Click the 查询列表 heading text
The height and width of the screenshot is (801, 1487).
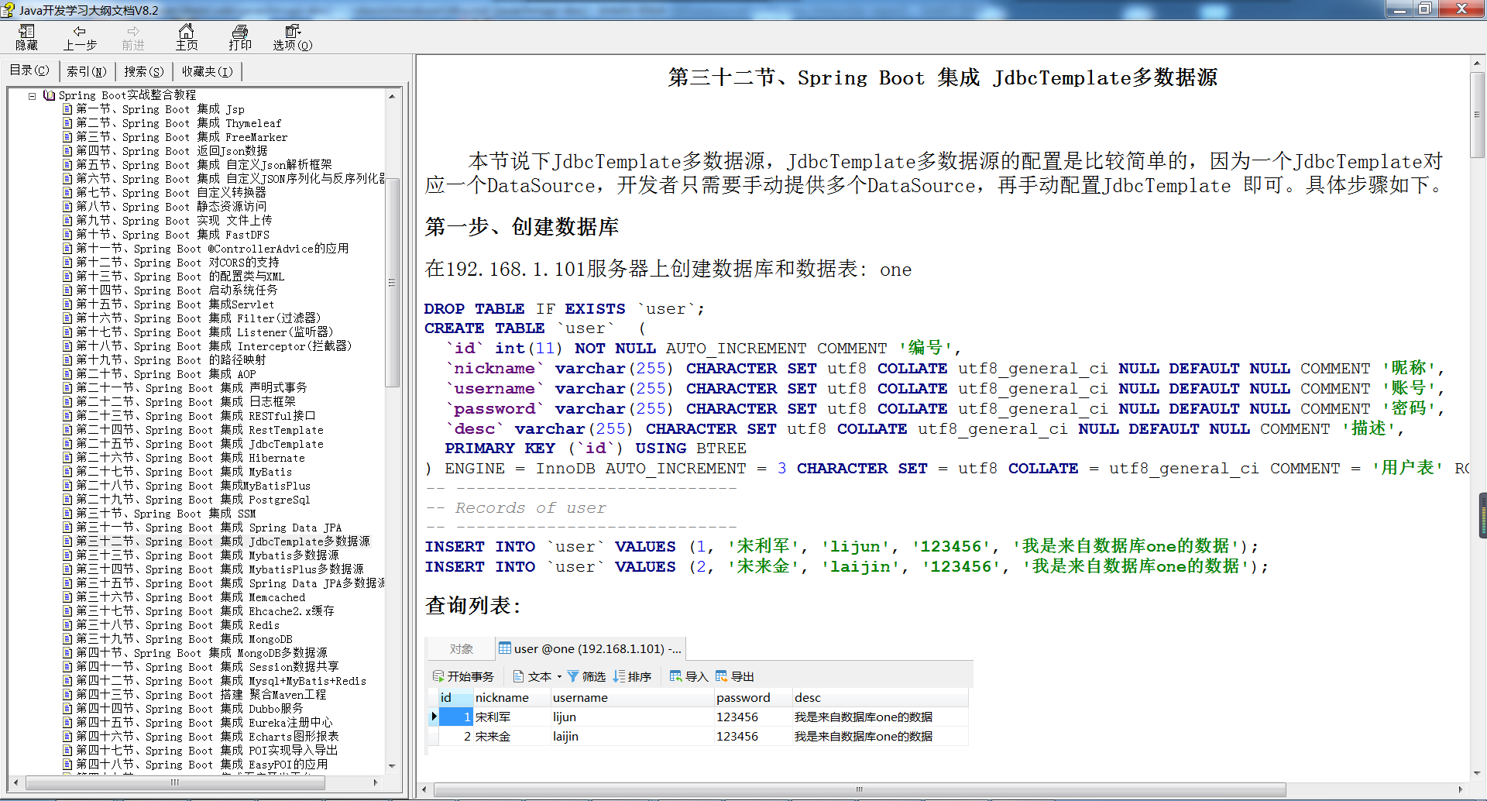[473, 605]
